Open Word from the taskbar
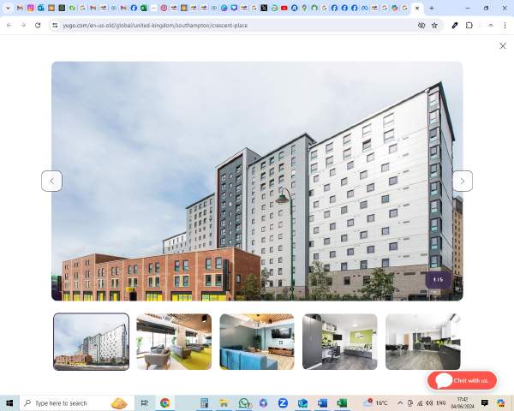 click(x=323, y=402)
